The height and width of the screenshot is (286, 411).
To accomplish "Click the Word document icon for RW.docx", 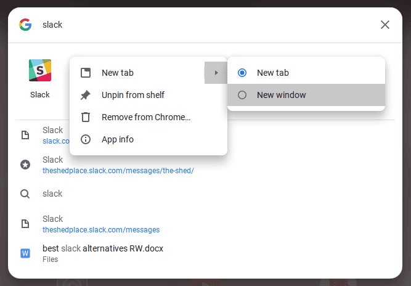I will pyautogui.click(x=25, y=253).
